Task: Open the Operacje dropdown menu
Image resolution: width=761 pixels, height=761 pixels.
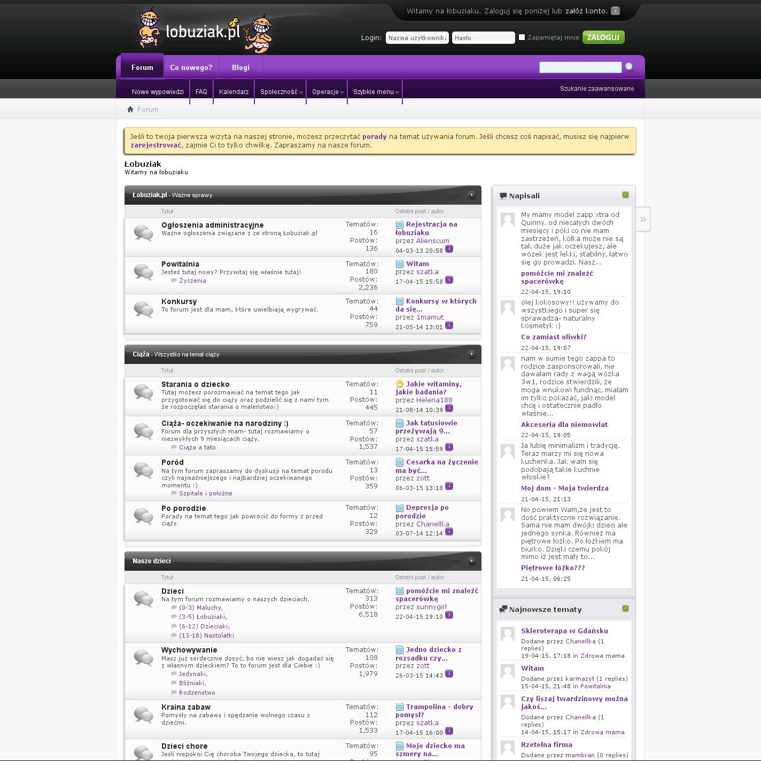Action: point(328,92)
